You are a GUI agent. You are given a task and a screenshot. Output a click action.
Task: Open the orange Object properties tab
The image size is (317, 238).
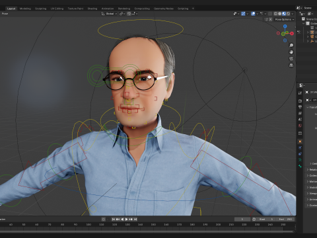[300, 141]
